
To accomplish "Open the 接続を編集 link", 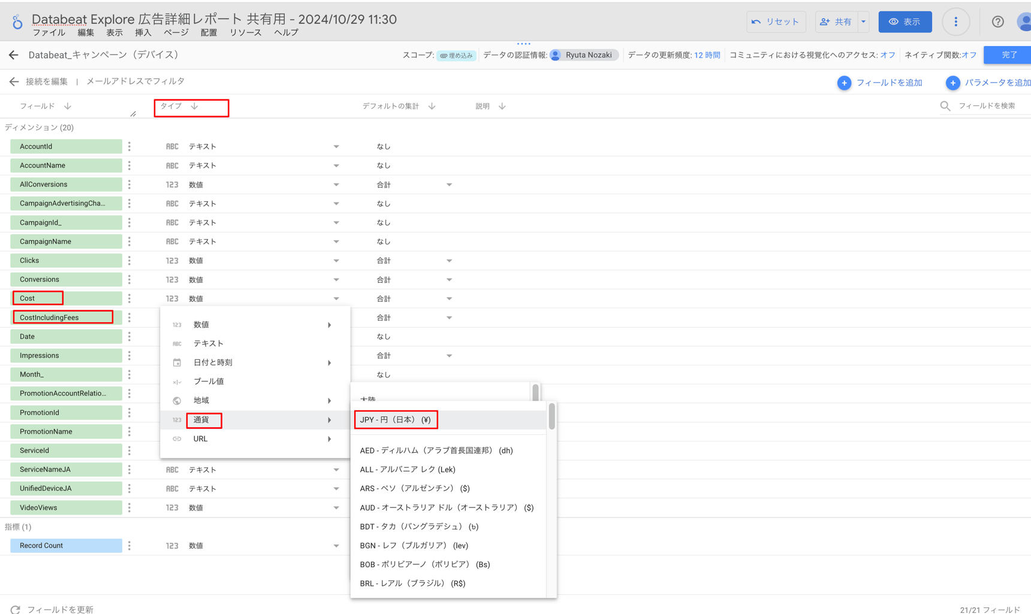I will click(46, 81).
